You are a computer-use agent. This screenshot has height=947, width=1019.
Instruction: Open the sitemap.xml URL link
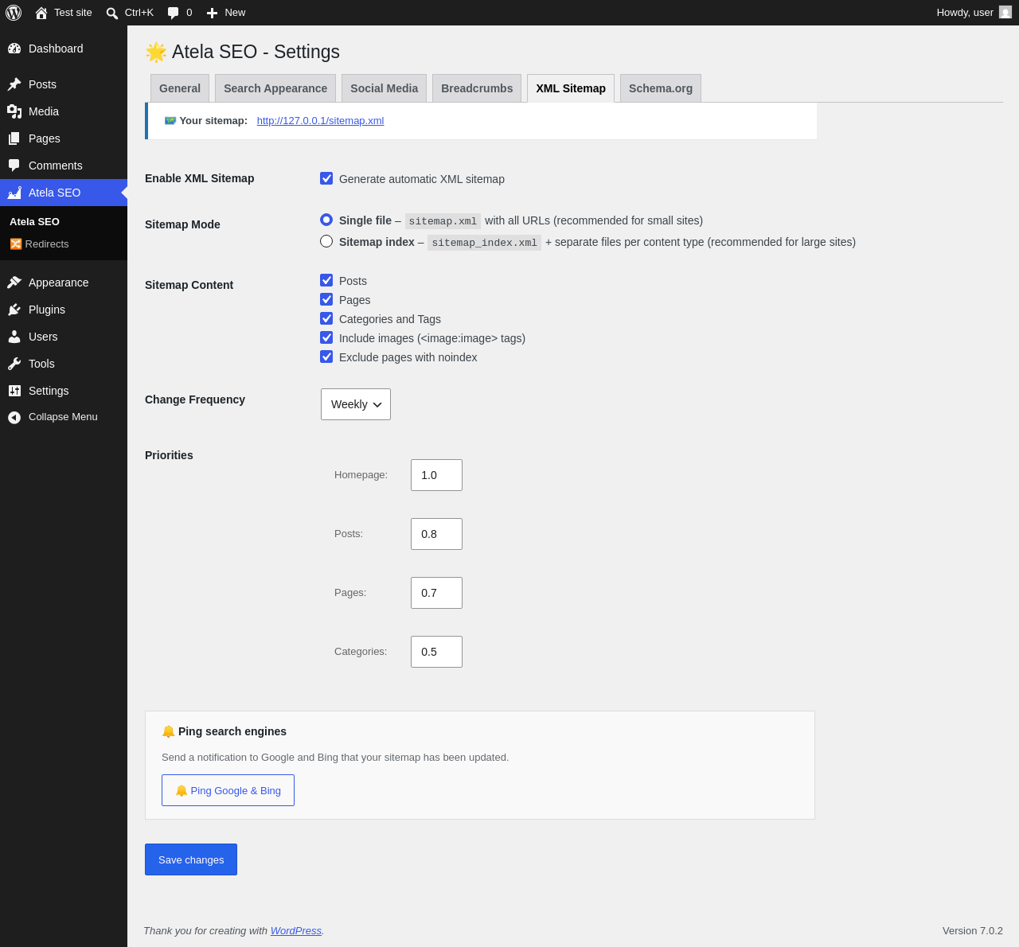point(320,121)
